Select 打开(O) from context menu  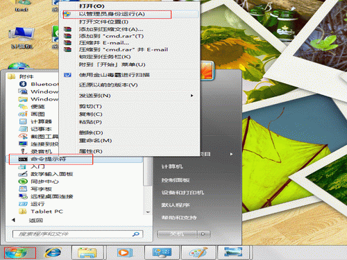tap(92, 6)
